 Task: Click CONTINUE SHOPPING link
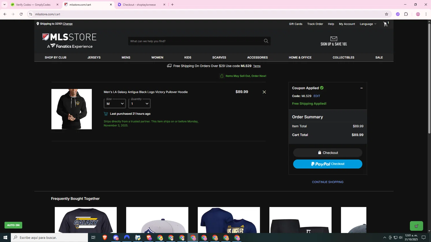pyautogui.click(x=328, y=182)
